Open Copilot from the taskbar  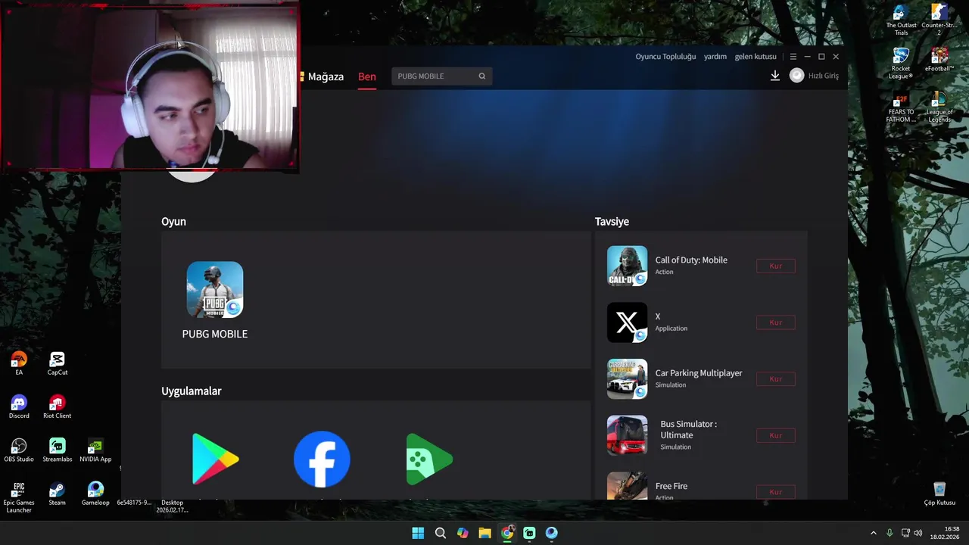coord(463,533)
